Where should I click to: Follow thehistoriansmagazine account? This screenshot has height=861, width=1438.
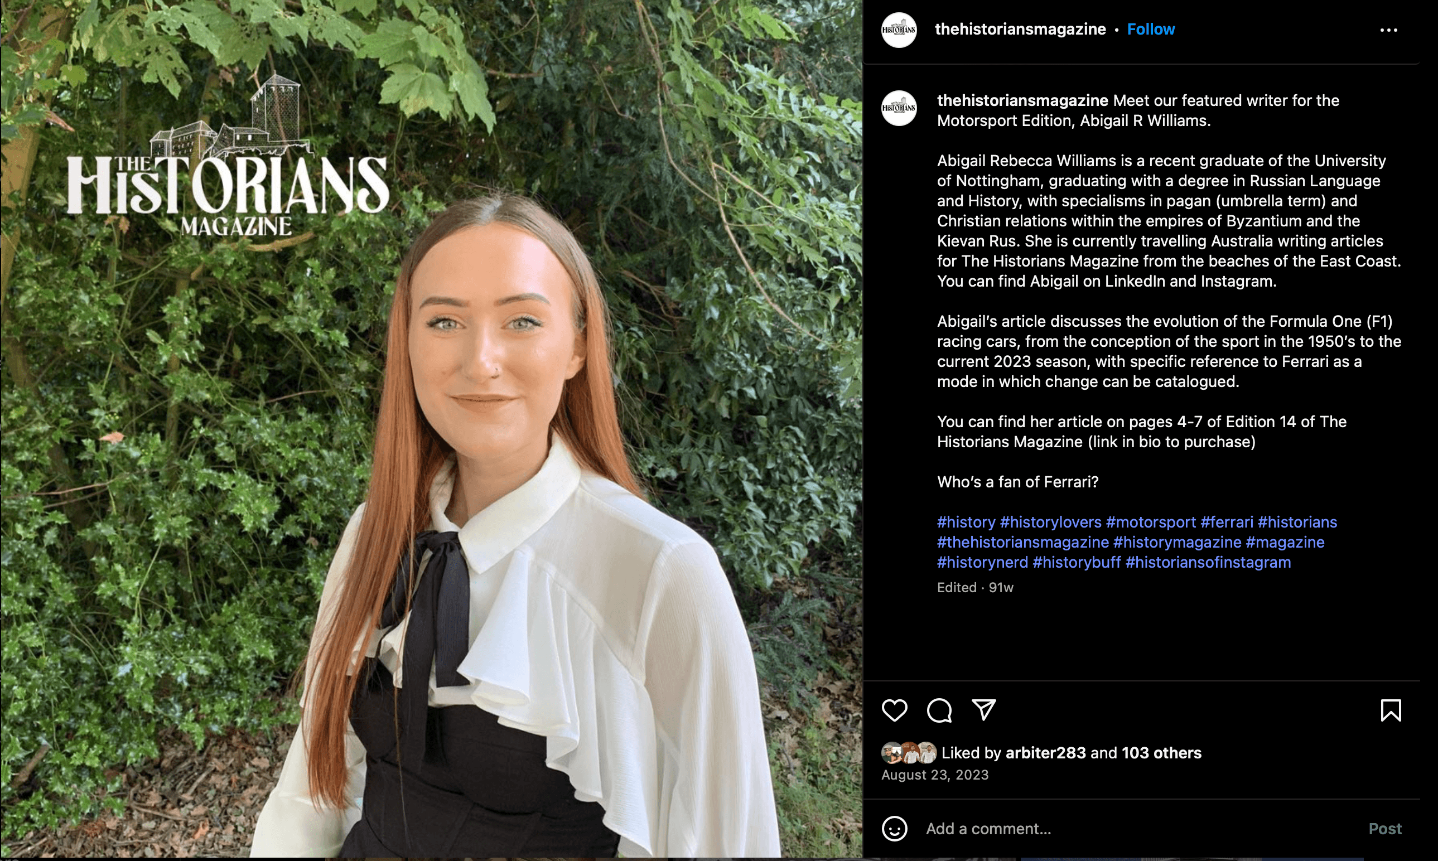[1151, 29]
